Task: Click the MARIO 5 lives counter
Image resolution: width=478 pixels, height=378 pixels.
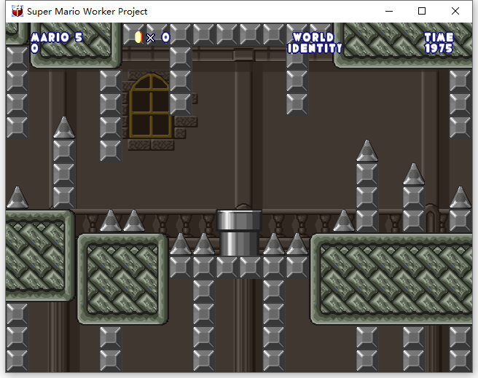Action: [57, 37]
